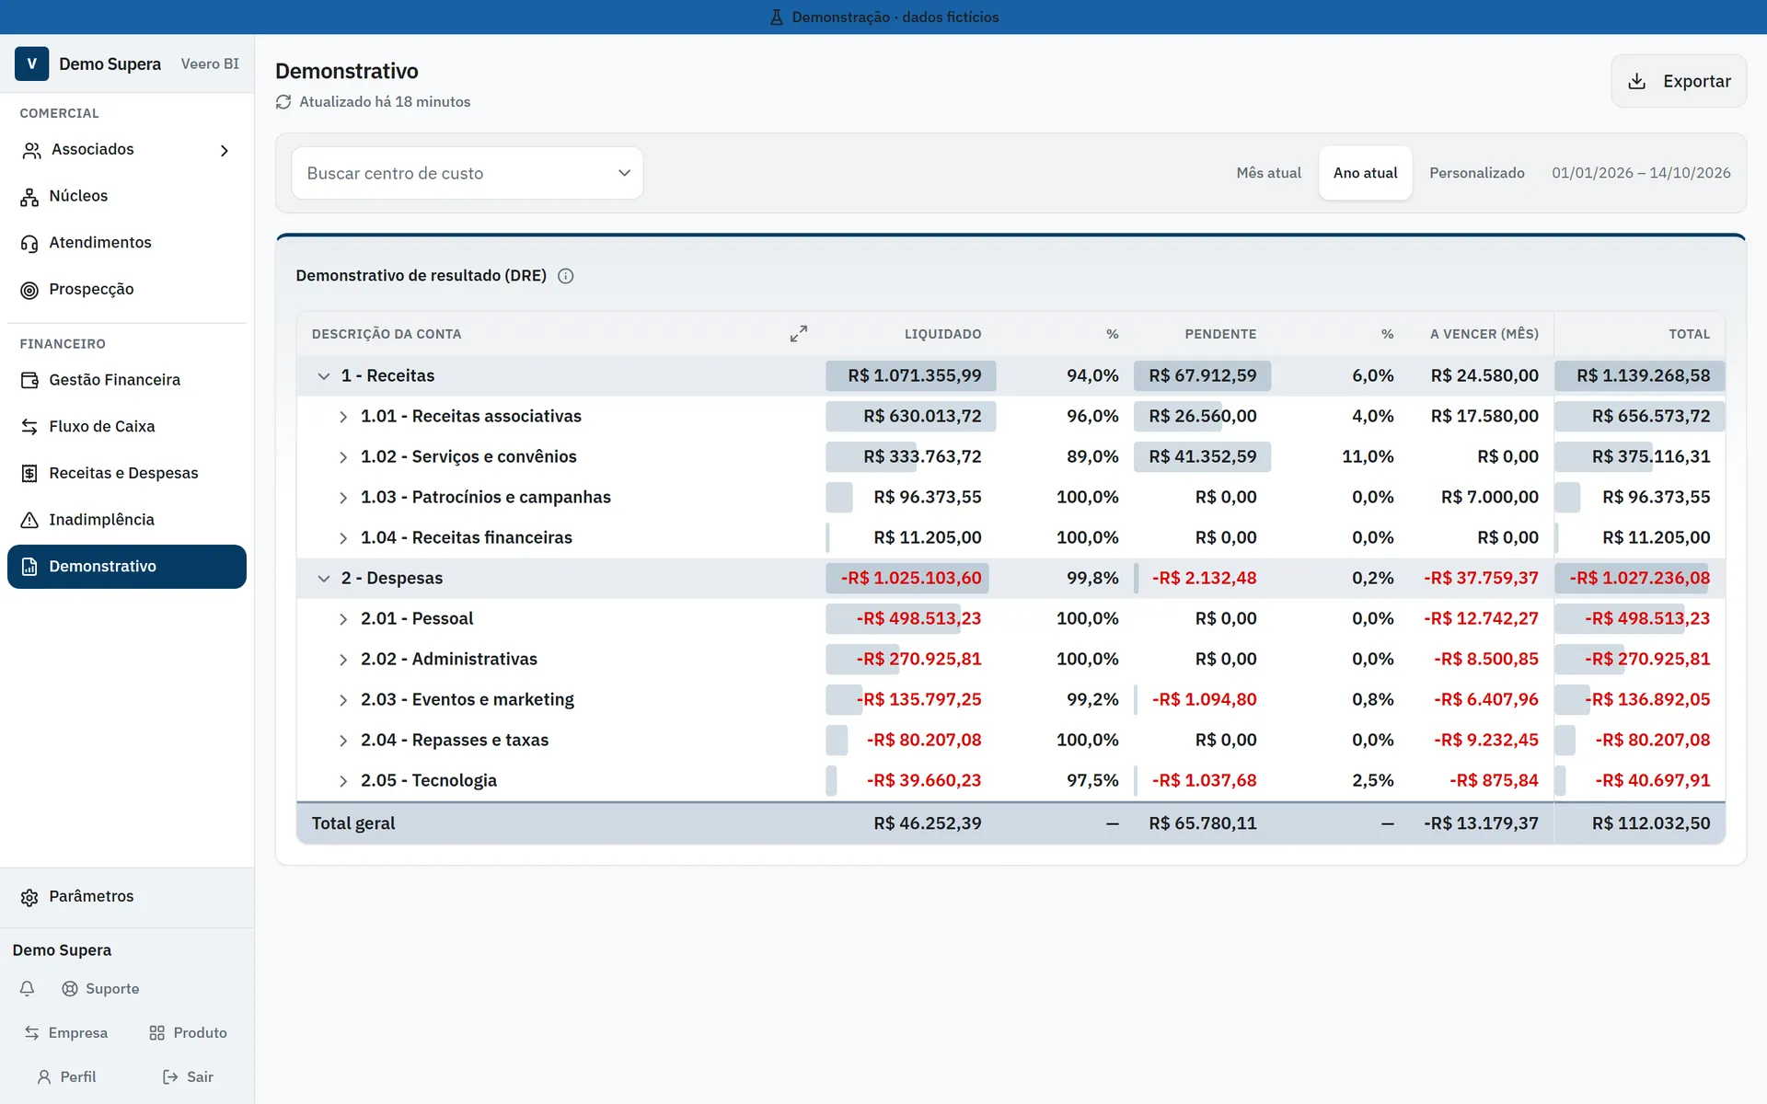Screen dimensions: 1767x1104
Task: Open the Associados icon in sidebar
Action: point(31,150)
